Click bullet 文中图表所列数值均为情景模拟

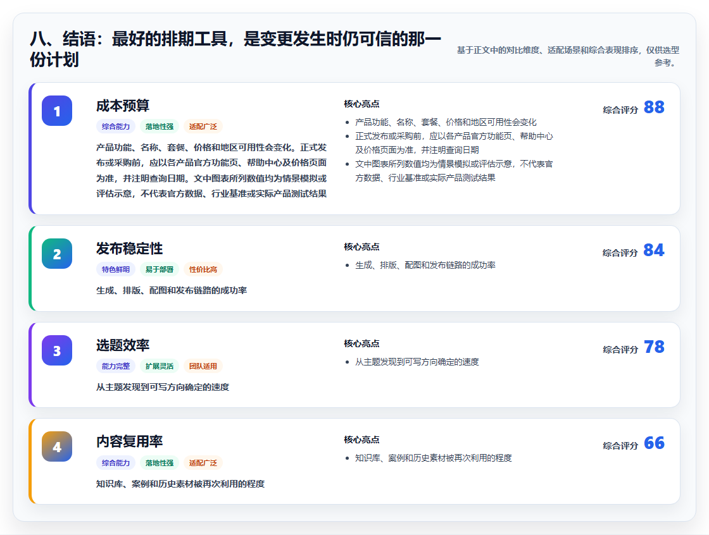454,171
